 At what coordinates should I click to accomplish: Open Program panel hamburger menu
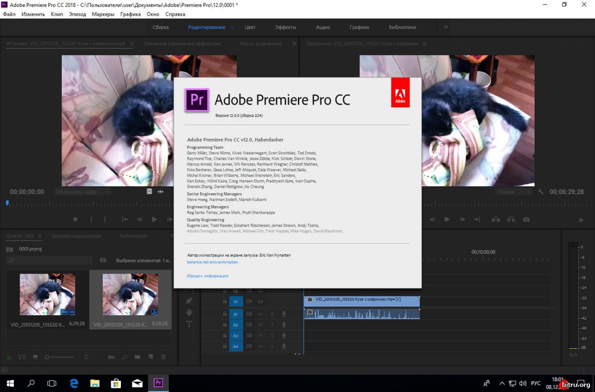tap(425, 44)
